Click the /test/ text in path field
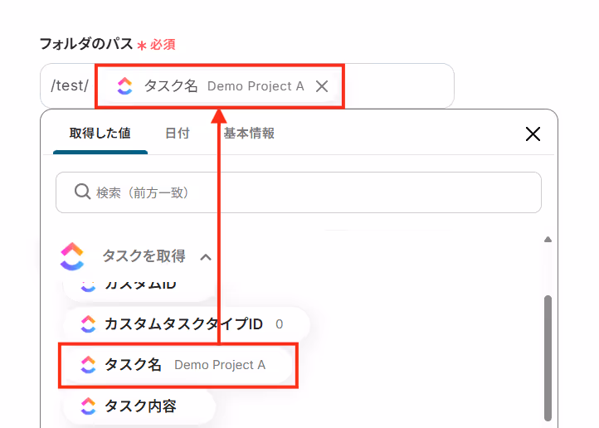599x428 pixels. pyautogui.click(x=70, y=86)
